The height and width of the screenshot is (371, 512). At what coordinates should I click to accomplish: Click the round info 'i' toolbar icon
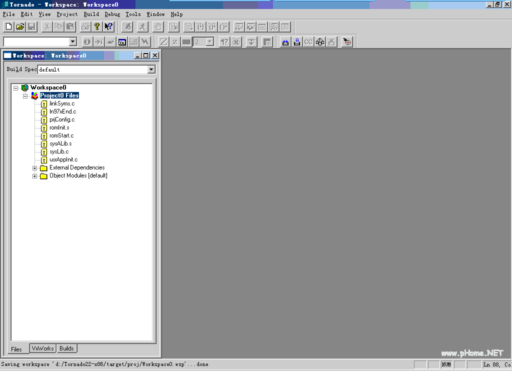[x=87, y=42]
